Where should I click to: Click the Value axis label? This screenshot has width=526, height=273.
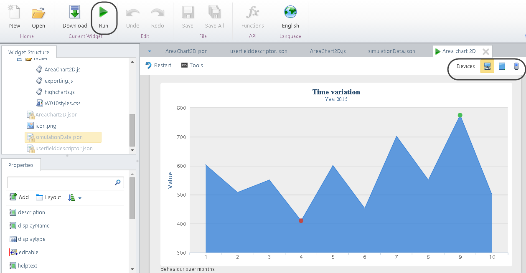(x=170, y=180)
